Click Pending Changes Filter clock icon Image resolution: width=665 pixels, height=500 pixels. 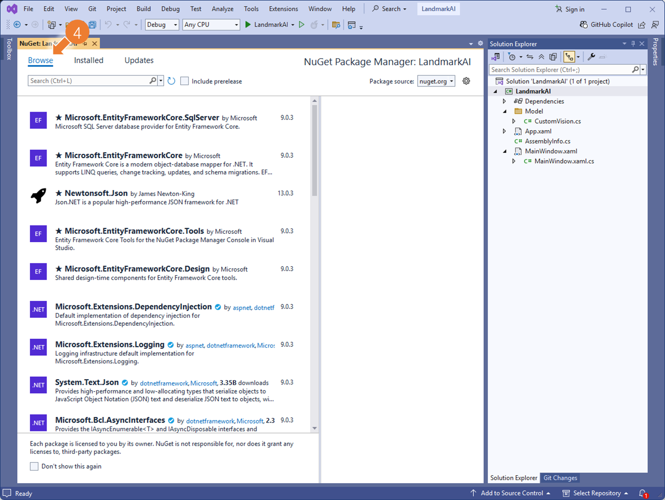[x=512, y=56]
